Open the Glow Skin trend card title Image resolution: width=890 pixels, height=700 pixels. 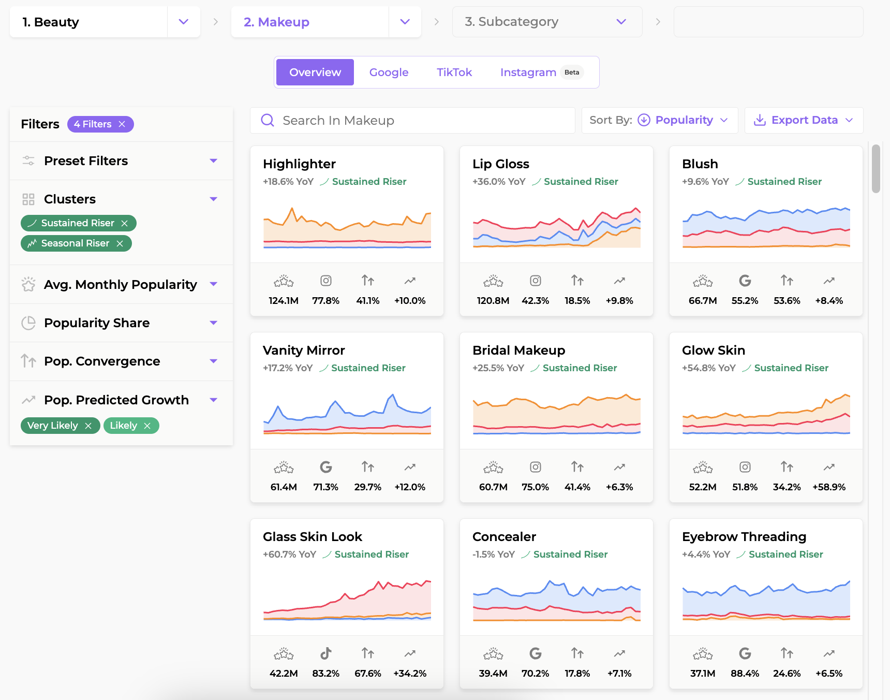714,351
